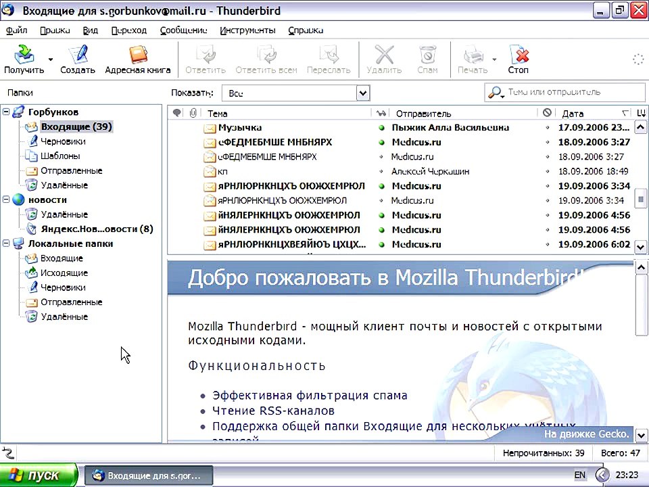649x487 pixels.
Task: Click link Чтение RSS-каналов
Action: click(273, 411)
